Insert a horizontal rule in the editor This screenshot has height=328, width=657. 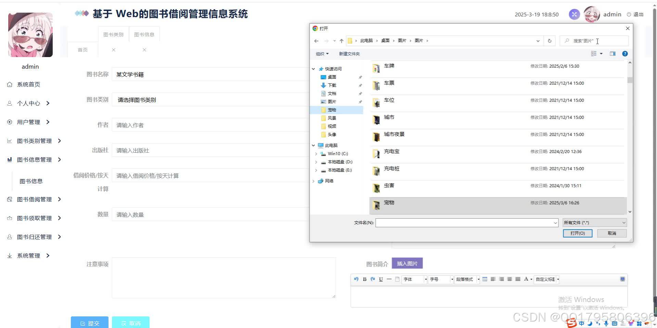[389, 279]
